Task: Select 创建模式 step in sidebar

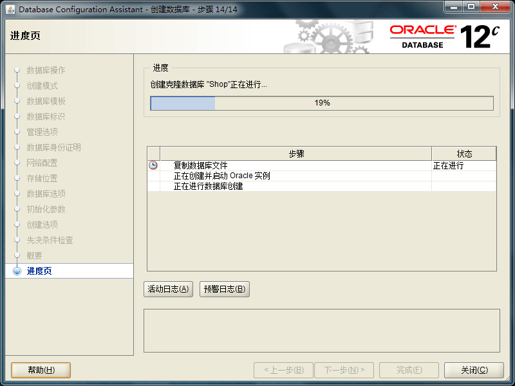Action: tap(42, 86)
